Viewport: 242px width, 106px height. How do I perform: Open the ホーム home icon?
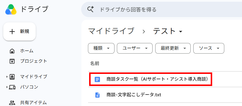pyautogui.click(x=12, y=51)
